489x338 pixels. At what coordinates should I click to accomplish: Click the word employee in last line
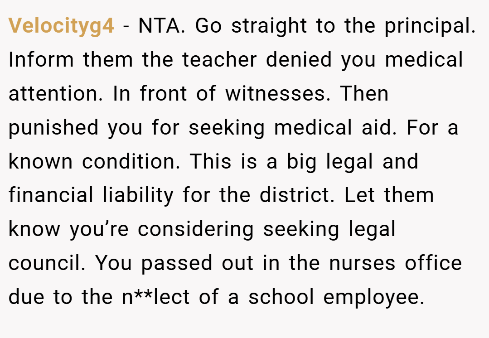tap(374, 298)
